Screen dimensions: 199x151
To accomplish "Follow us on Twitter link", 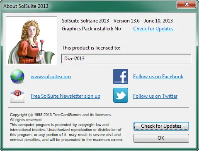I will point(155,96).
